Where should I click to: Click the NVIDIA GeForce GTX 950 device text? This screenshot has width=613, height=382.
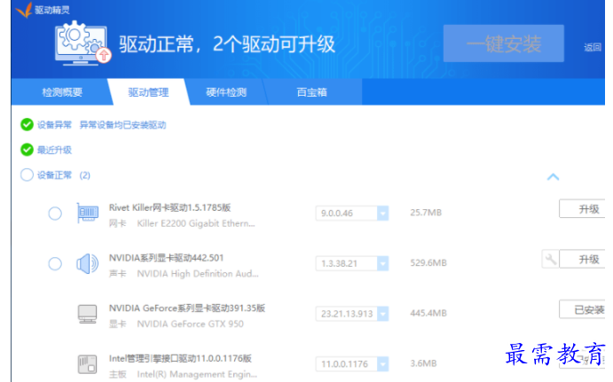pyautogui.click(x=190, y=324)
